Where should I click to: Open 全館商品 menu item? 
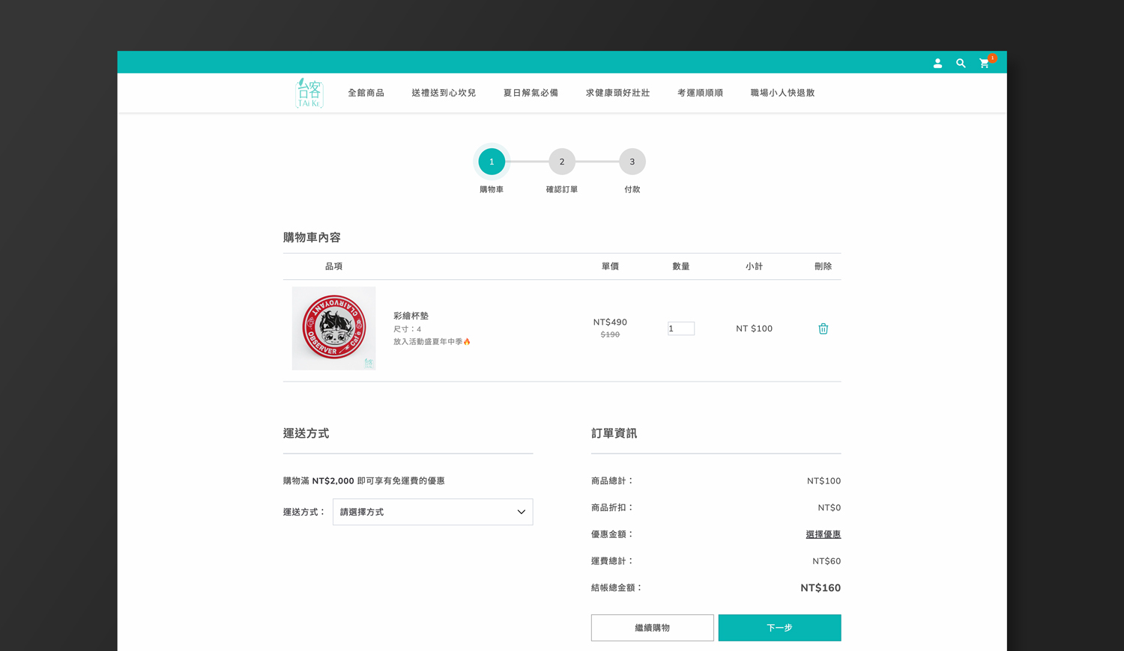pos(366,93)
